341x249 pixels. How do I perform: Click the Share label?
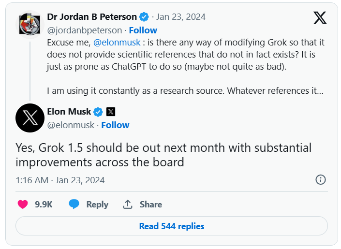click(x=151, y=205)
